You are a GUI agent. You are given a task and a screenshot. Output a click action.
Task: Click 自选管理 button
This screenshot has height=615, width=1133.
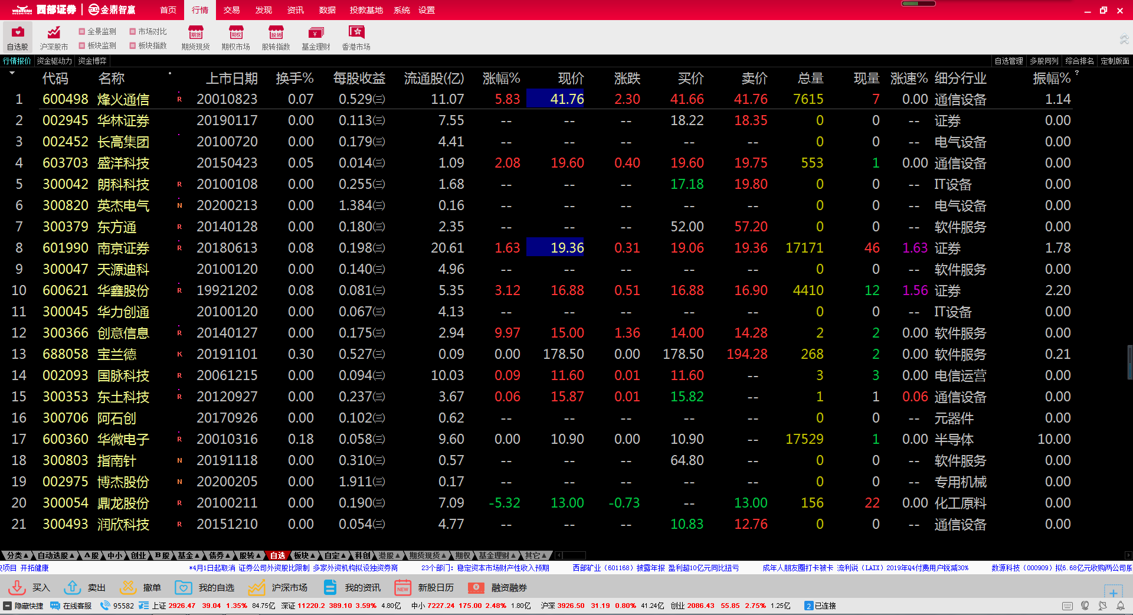point(1008,61)
